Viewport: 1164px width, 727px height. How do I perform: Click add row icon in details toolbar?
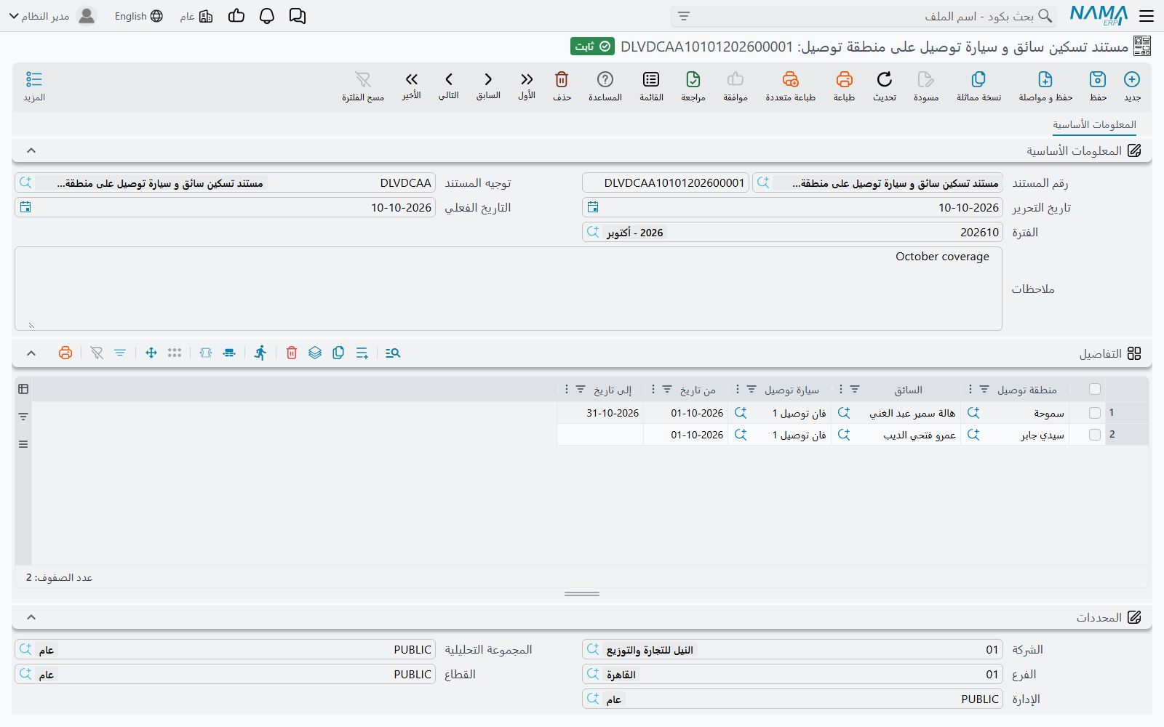click(x=362, y=353)
